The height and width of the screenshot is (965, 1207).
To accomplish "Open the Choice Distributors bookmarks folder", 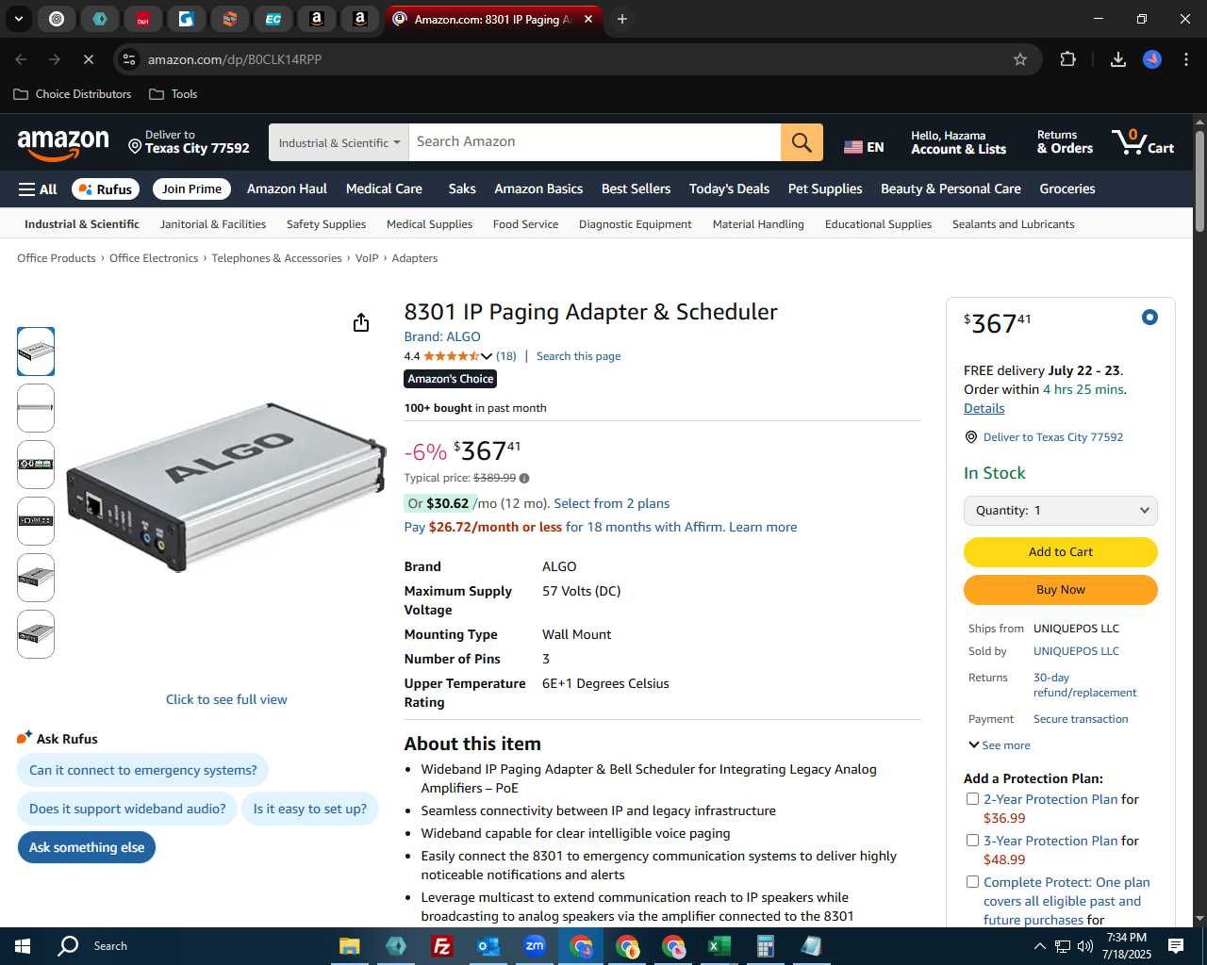I will click(x=73, y=94).
